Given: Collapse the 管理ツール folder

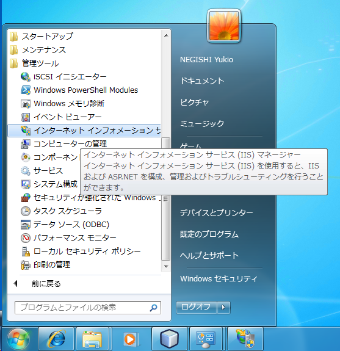Looking at the screenshot, I should tap(40, 63).
